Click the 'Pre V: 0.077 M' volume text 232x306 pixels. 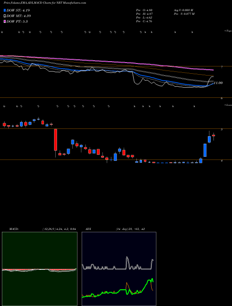(x=184, y=14)
